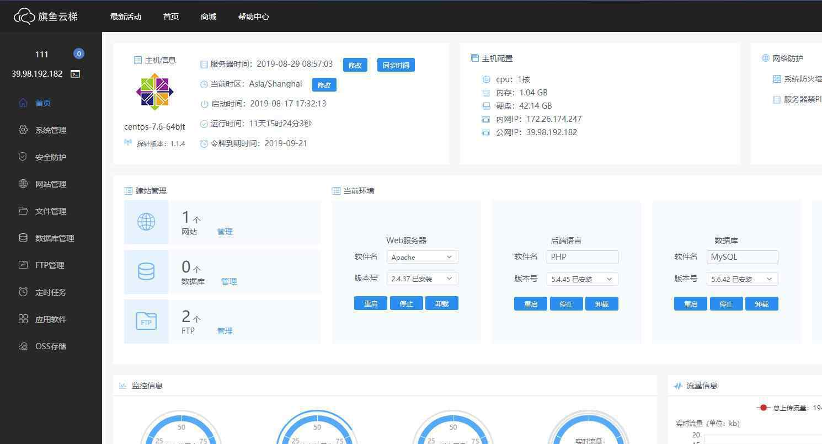
Task: Open 最新活动 in top navigation
Action: click(x=126, y=17)
